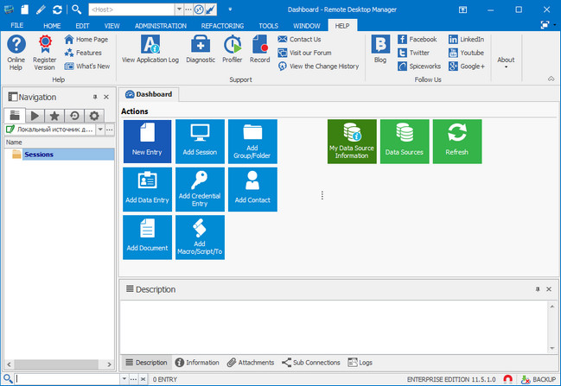Visit our Forum
The image size is (561, 386).
coord(304,53)
